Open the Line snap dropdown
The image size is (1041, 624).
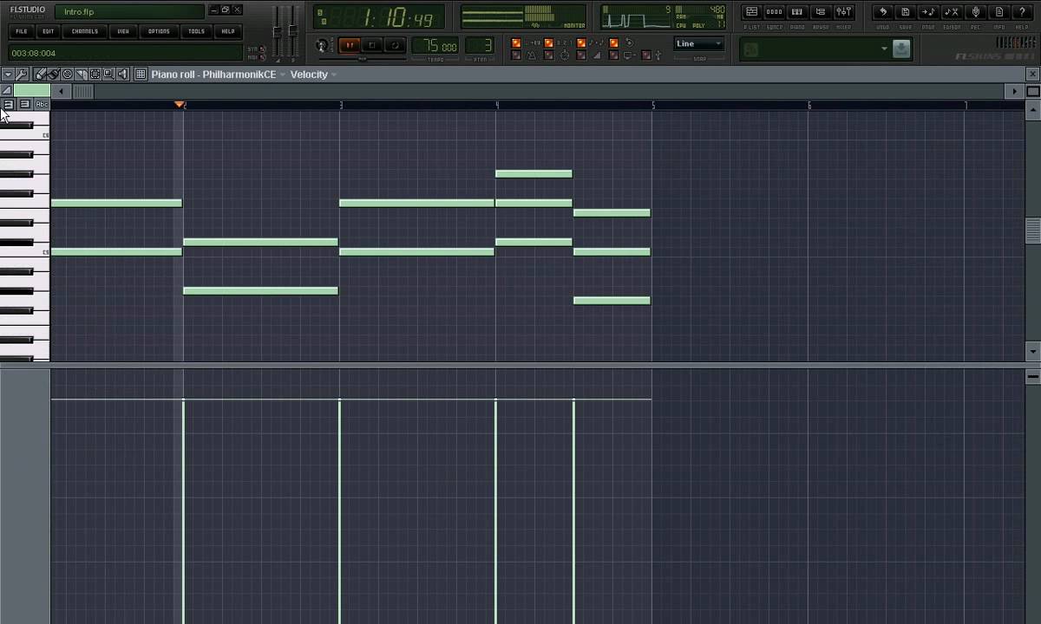pos(698,44)
